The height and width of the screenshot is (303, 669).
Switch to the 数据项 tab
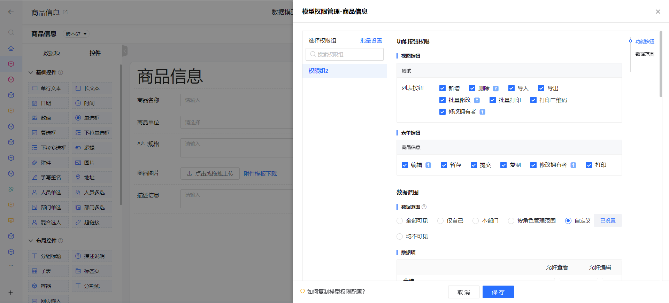[x=52, y=53]
